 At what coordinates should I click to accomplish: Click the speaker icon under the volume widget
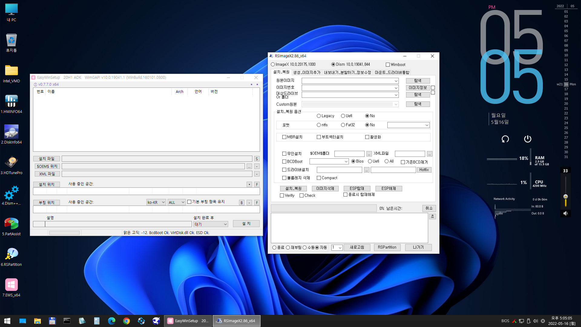(x=565, y=213)
